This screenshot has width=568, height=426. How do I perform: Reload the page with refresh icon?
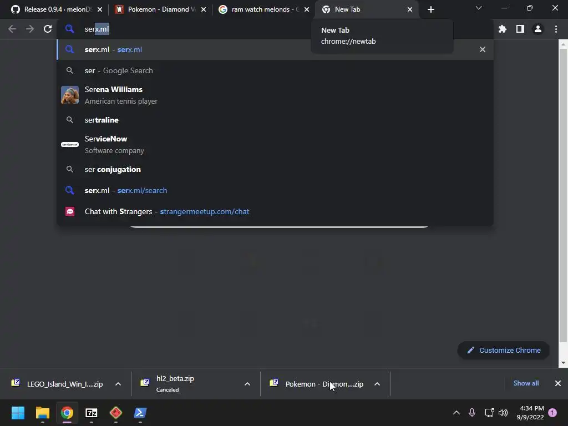click(48, 29)
